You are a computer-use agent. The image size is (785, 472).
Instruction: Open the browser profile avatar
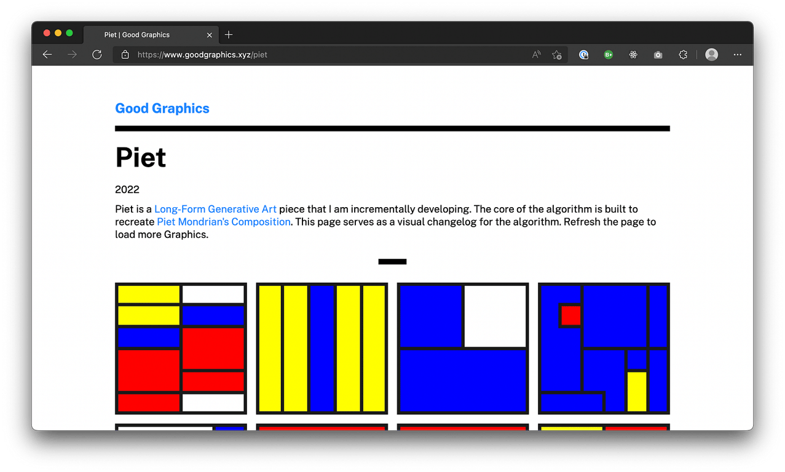712,55
